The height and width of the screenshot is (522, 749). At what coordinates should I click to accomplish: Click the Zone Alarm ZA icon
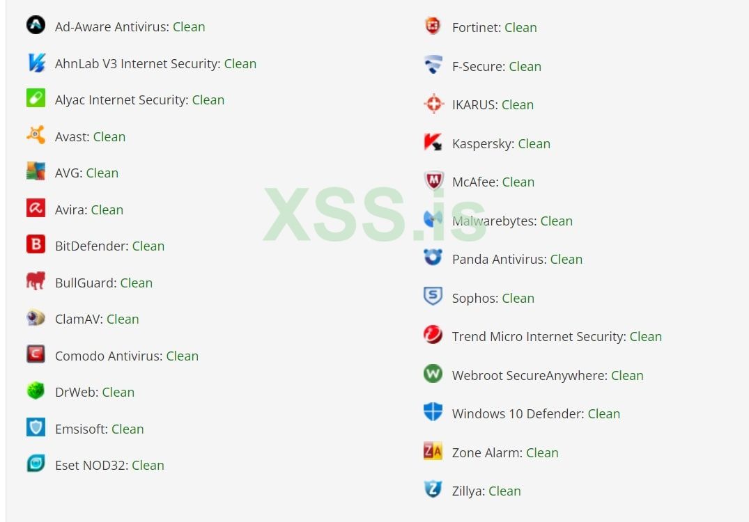(433, 451)
